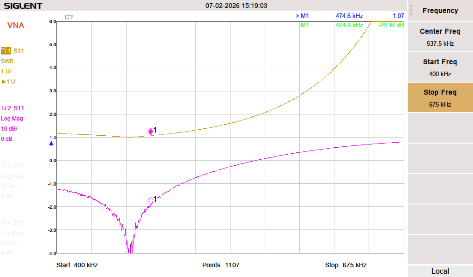Click the C? calibration status indicator

pos(68,17)
